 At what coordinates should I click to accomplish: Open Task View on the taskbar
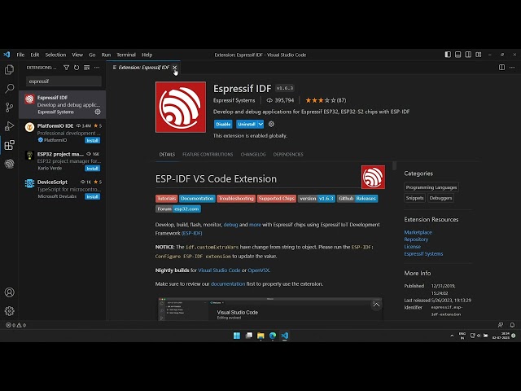249,336
